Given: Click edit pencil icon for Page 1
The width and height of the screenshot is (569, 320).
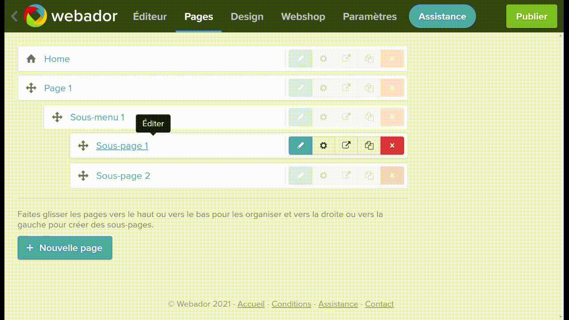Looking at the screenshot, I should pos(301,88).
